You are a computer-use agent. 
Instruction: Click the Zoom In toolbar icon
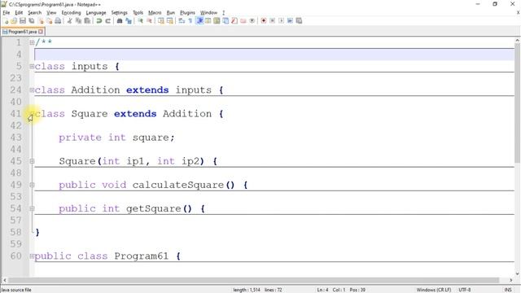coord(141,20)
